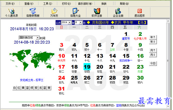This screenshot has height=110, width=173.
Task: Open the 文件 menu
Action: pyautogui.click(x=10, y=4)
